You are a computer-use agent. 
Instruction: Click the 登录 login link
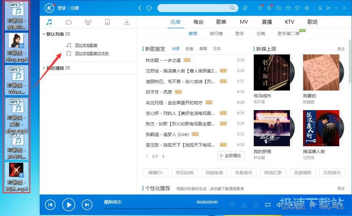coord(62,8)
